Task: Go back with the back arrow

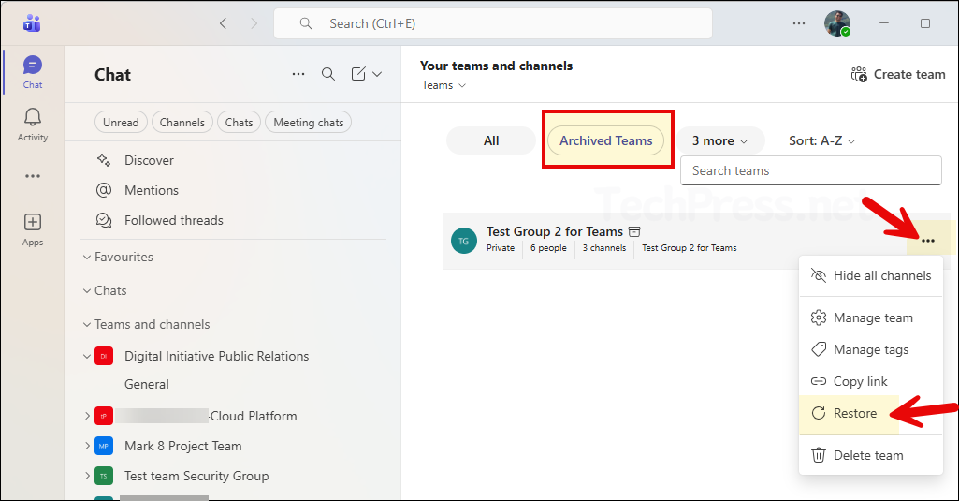Action: 224,24
